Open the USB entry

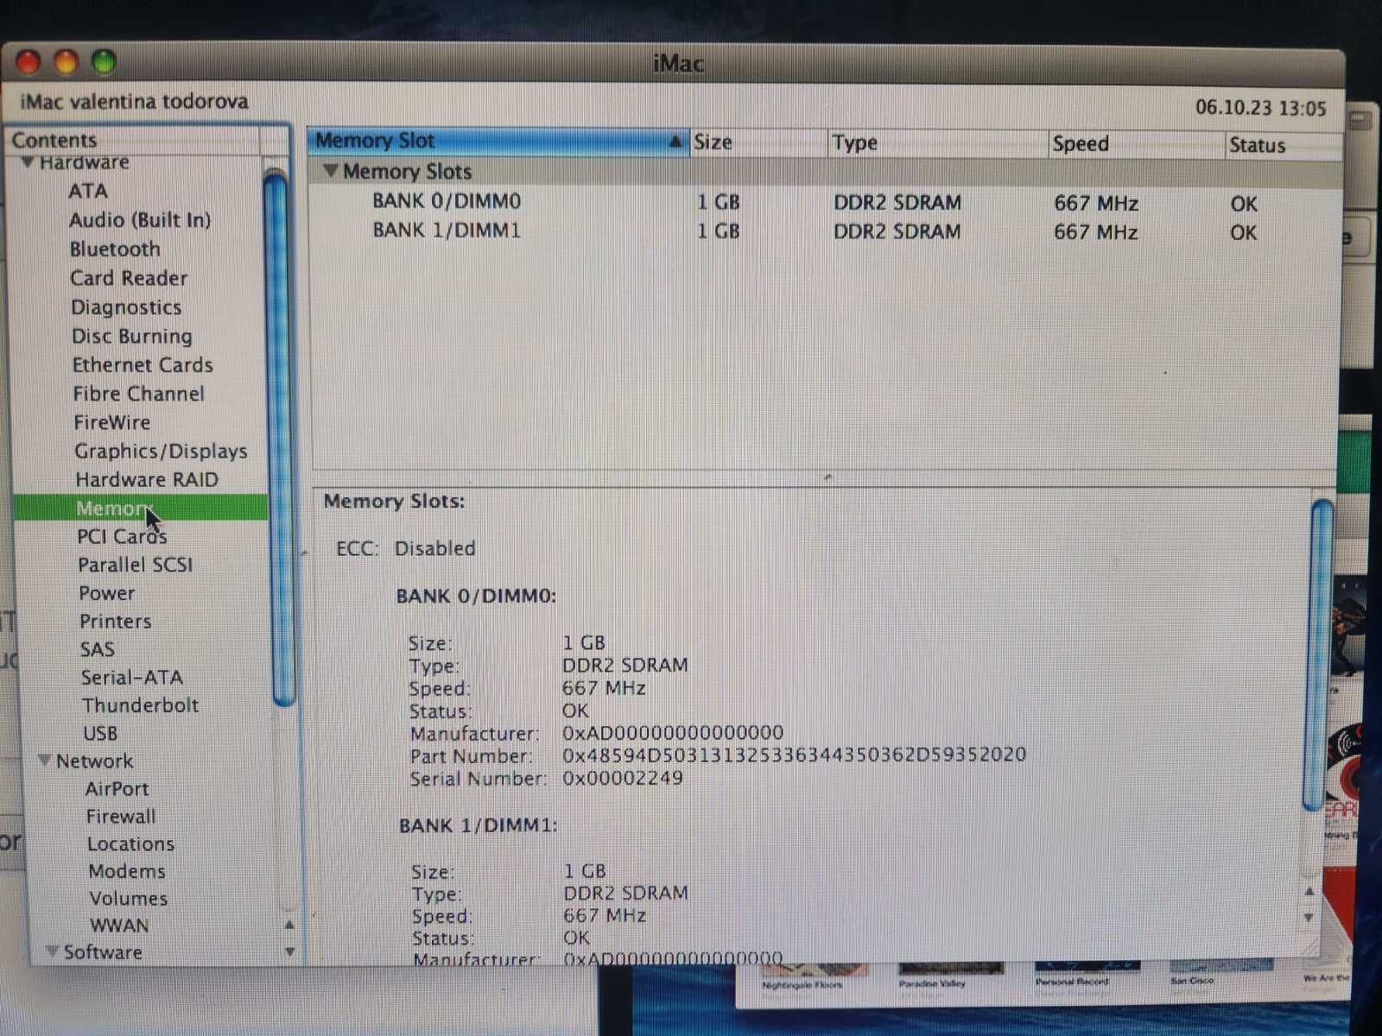tap(100, 733)
